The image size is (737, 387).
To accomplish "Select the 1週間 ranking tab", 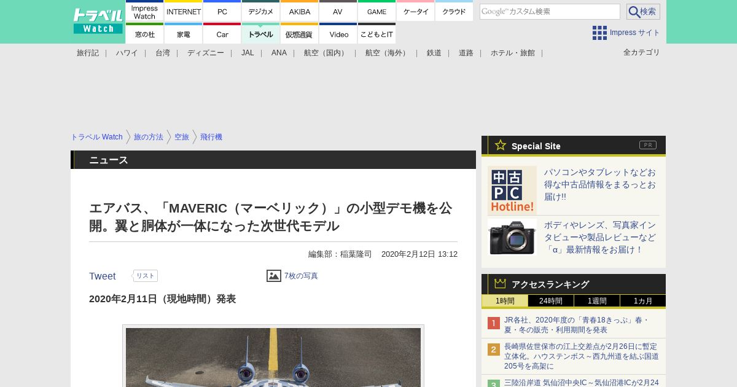I will click(x=597, y=301).
